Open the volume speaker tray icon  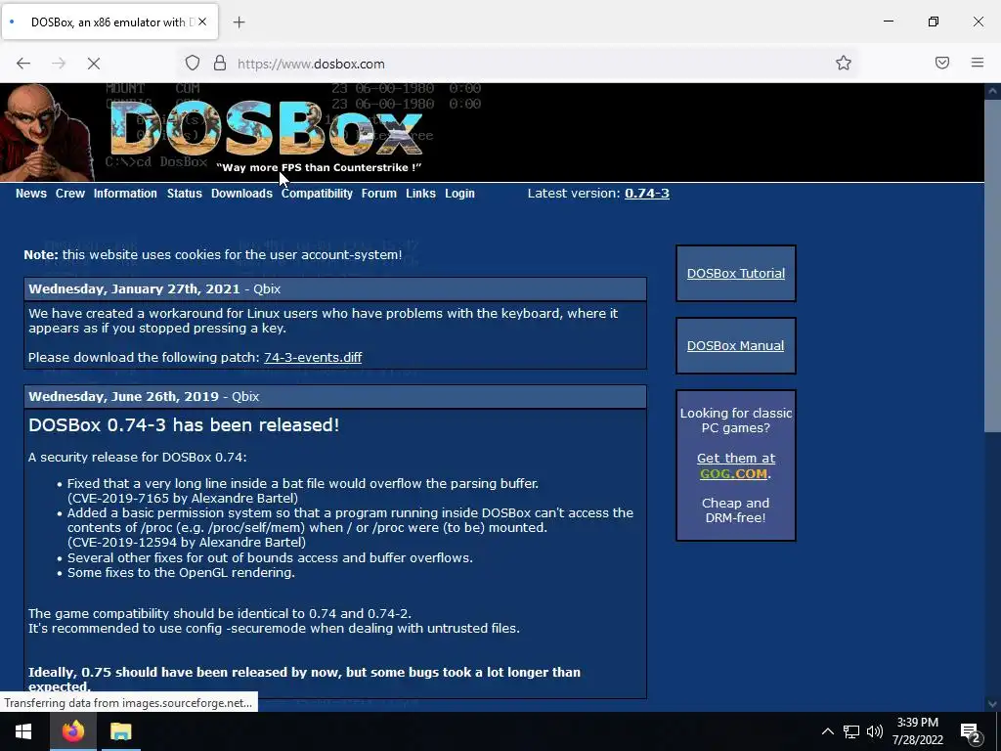tap(875, 731)
